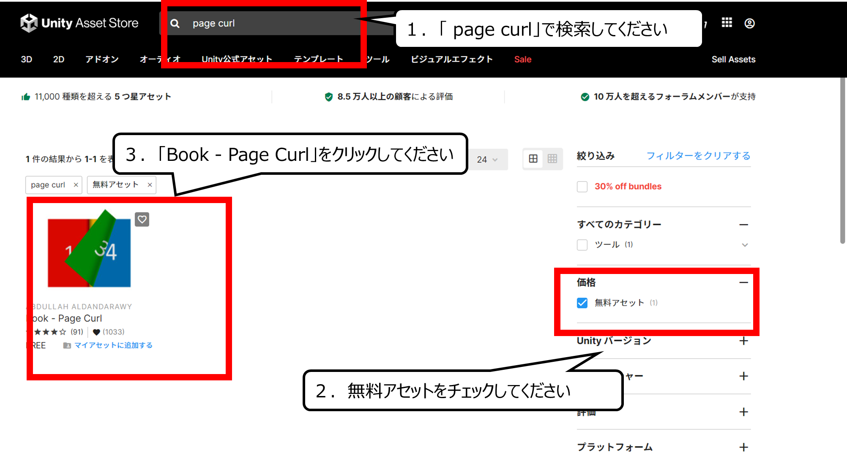This screenshot has width=847, height=453.
Task: Check the ツール category checkbox
Action: pyautogui.click(x=582, y=245)
